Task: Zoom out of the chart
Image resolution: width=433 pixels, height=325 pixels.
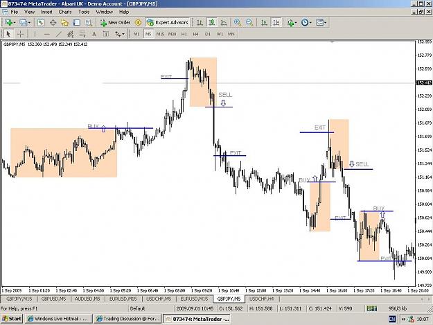Action: tap(249, 22)
